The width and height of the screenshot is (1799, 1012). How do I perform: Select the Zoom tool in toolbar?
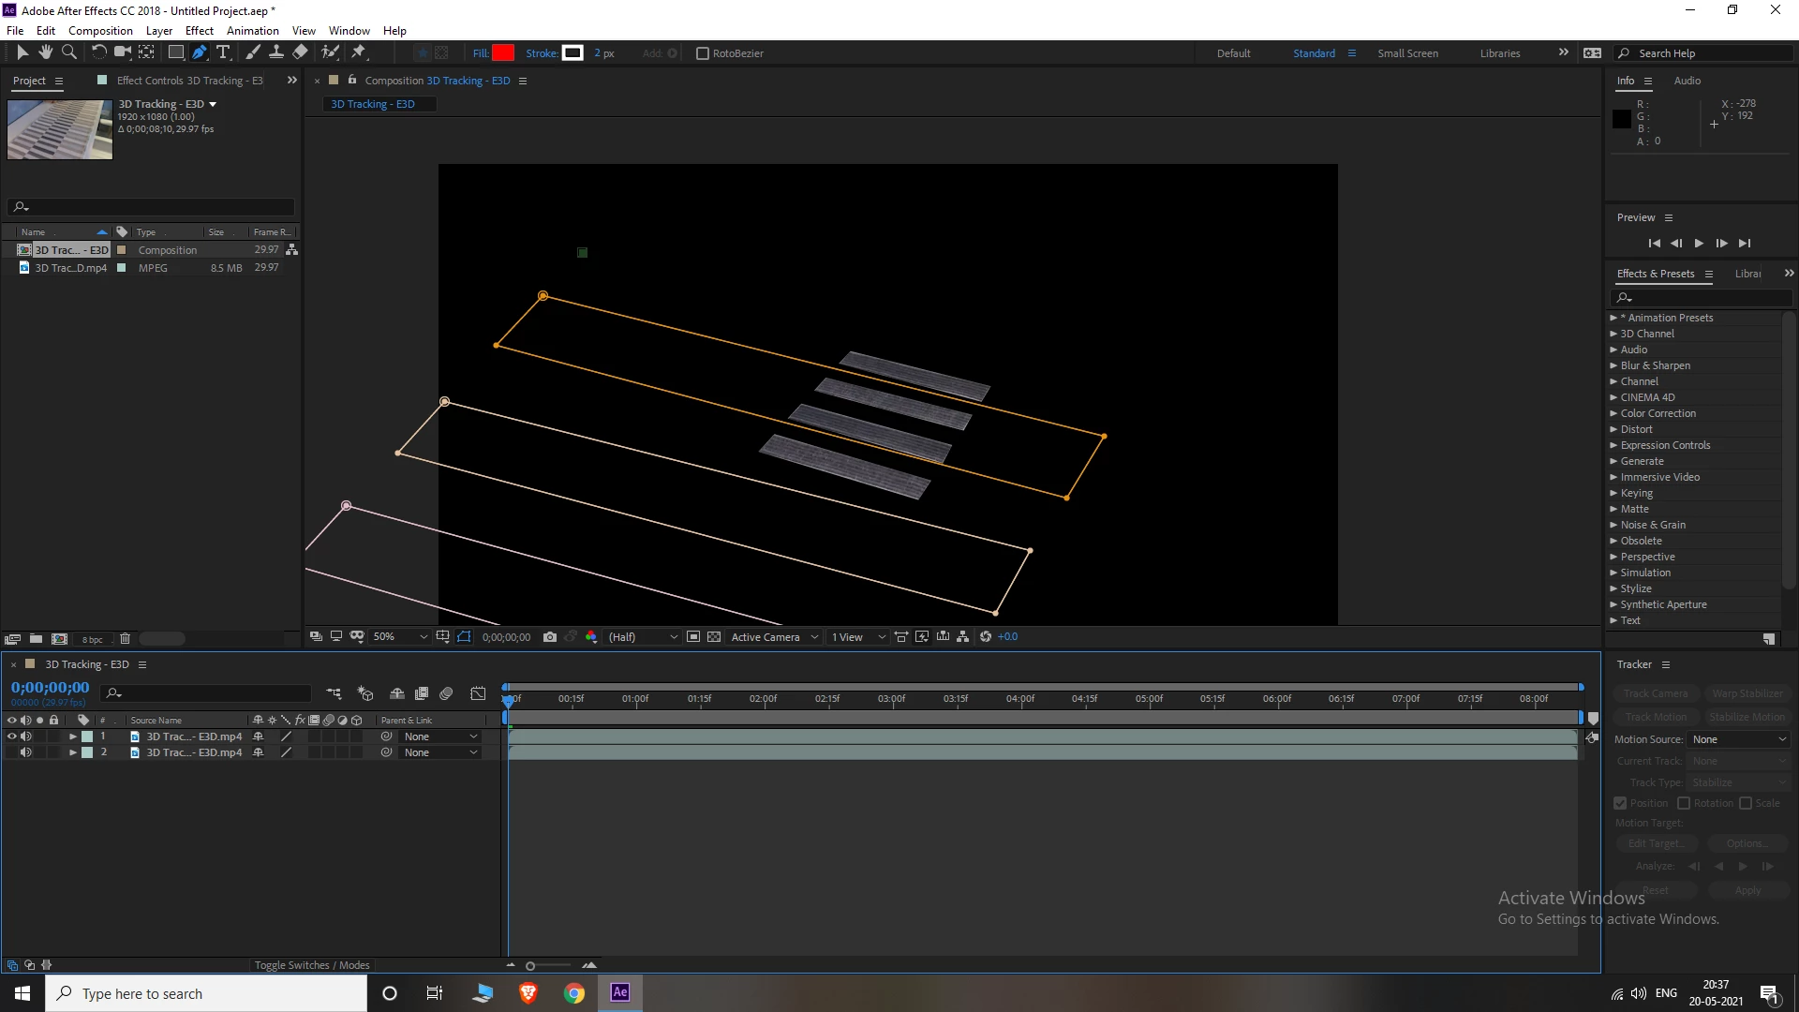68,52
